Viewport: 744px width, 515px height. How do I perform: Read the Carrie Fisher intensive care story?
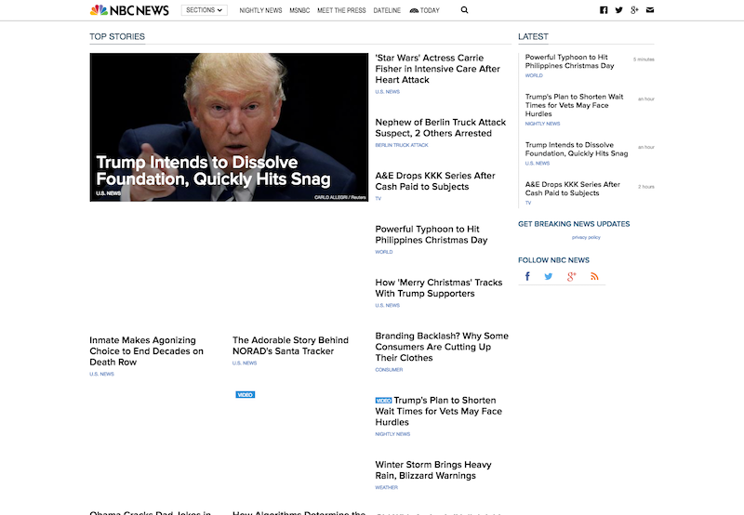(437, 69)
